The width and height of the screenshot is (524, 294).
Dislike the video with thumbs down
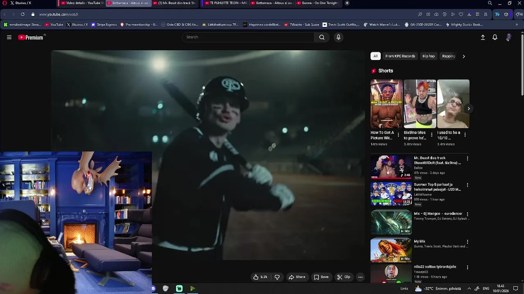[x=277, y=277]
